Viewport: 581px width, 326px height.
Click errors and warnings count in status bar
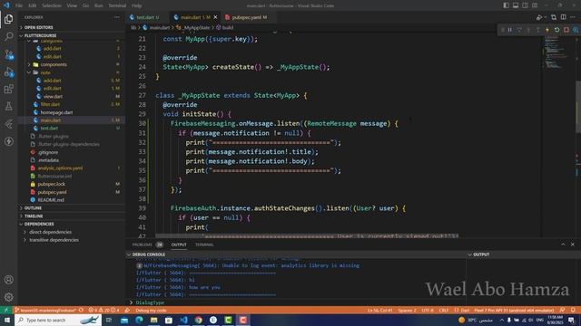104,310
